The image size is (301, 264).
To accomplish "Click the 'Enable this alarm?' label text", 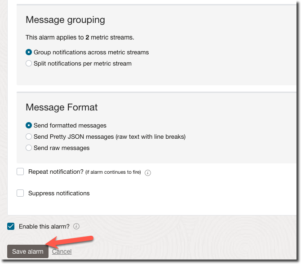I will 44,226.
